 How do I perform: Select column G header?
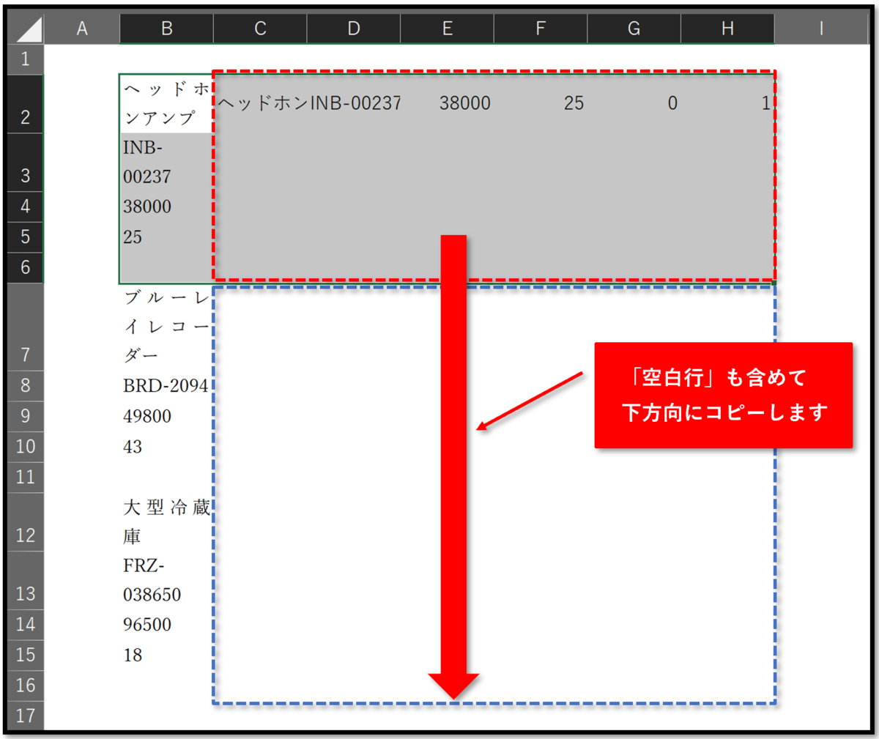click(634, 29)
